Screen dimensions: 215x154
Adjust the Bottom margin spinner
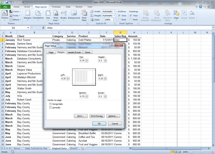coord(87,96)
